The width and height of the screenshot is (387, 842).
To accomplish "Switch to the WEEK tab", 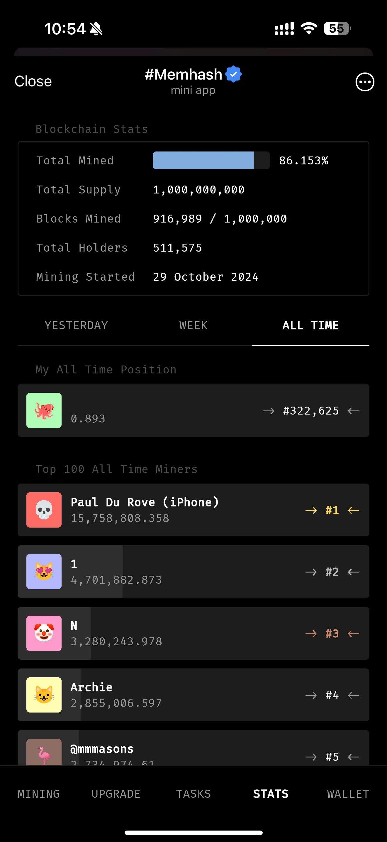I will (193, 325).
